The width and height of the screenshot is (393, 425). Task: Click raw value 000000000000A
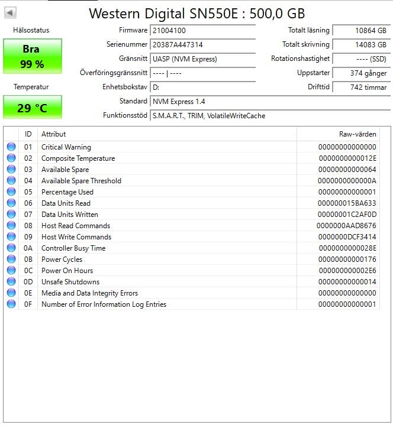tap(347, 181)
